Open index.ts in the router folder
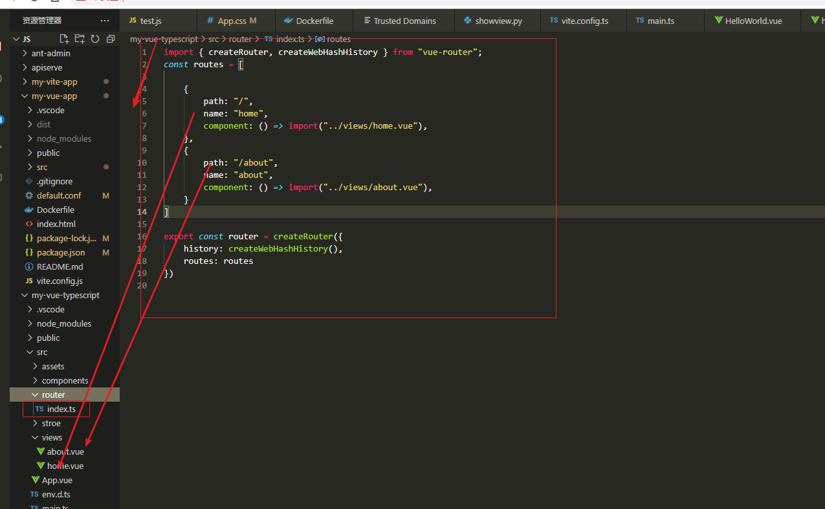Image resolution: width=825 pixels, height=509 pixels. [x=61, y=409]
